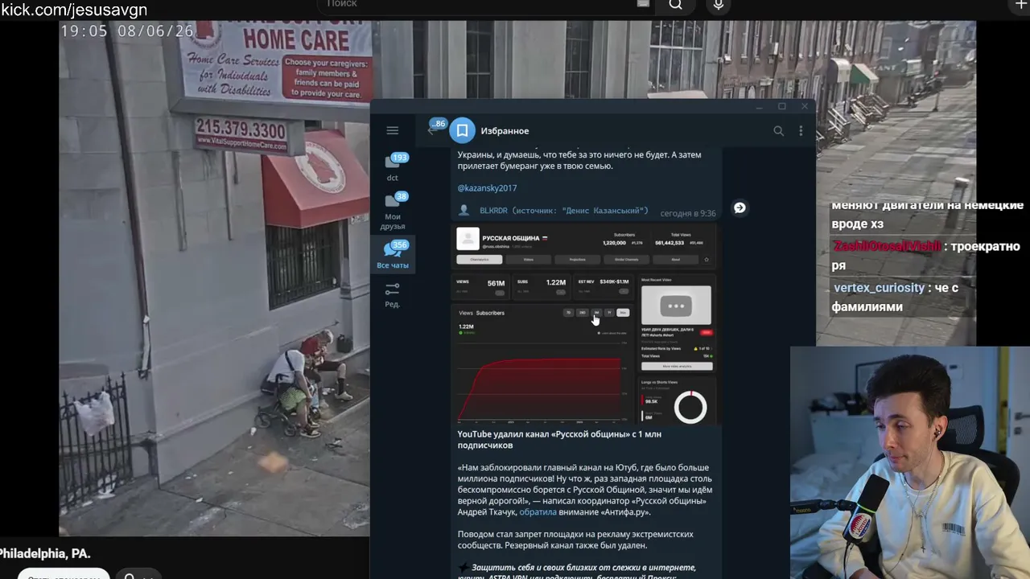Forward the message with round arrow button
Viewport: 1030px width, 579px height.
740,207
